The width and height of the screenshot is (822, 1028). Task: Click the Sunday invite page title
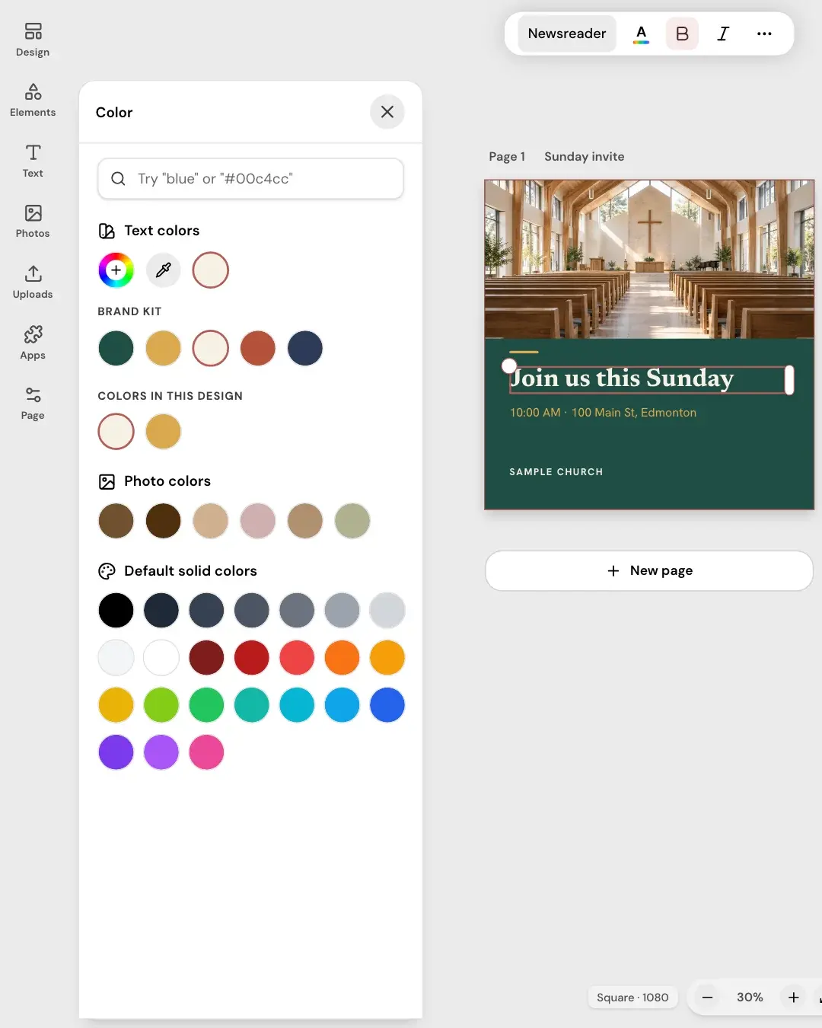click(x=584, y=156)
